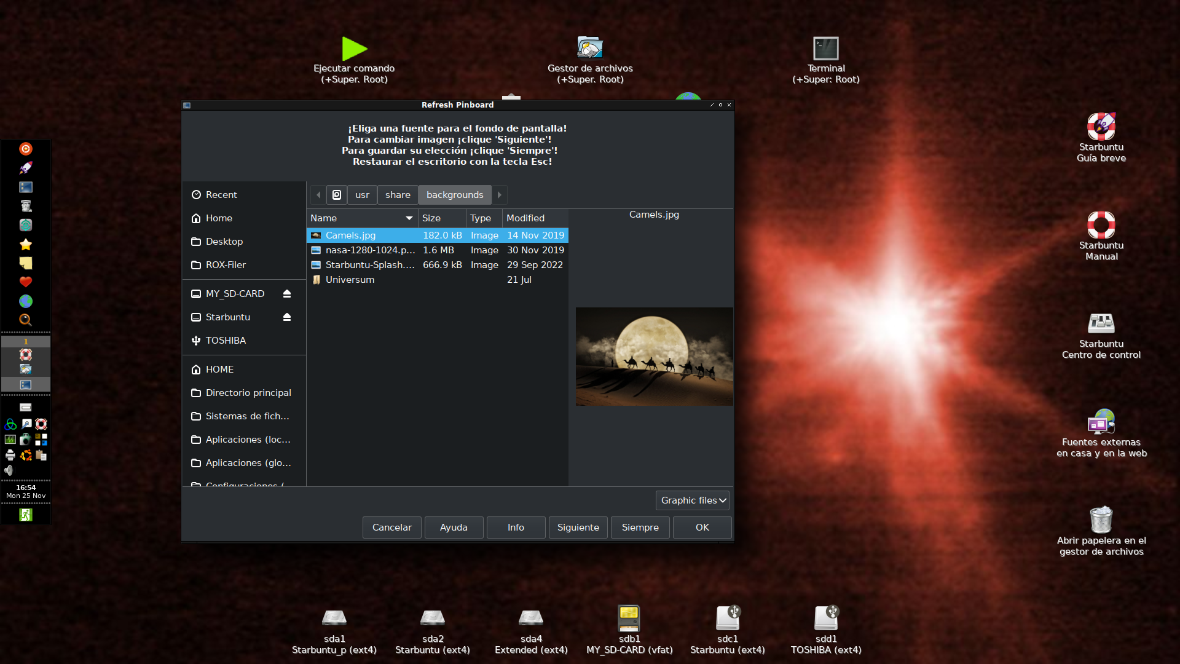
Task: Click the red heart icon in side panel
Action: coord(26,282)
